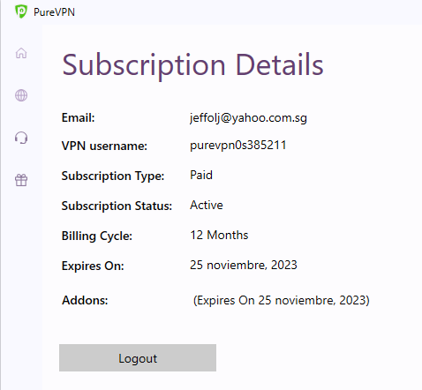Click the Expires On date value
This screenshot has height=390, width=422.
coord(244,265)
